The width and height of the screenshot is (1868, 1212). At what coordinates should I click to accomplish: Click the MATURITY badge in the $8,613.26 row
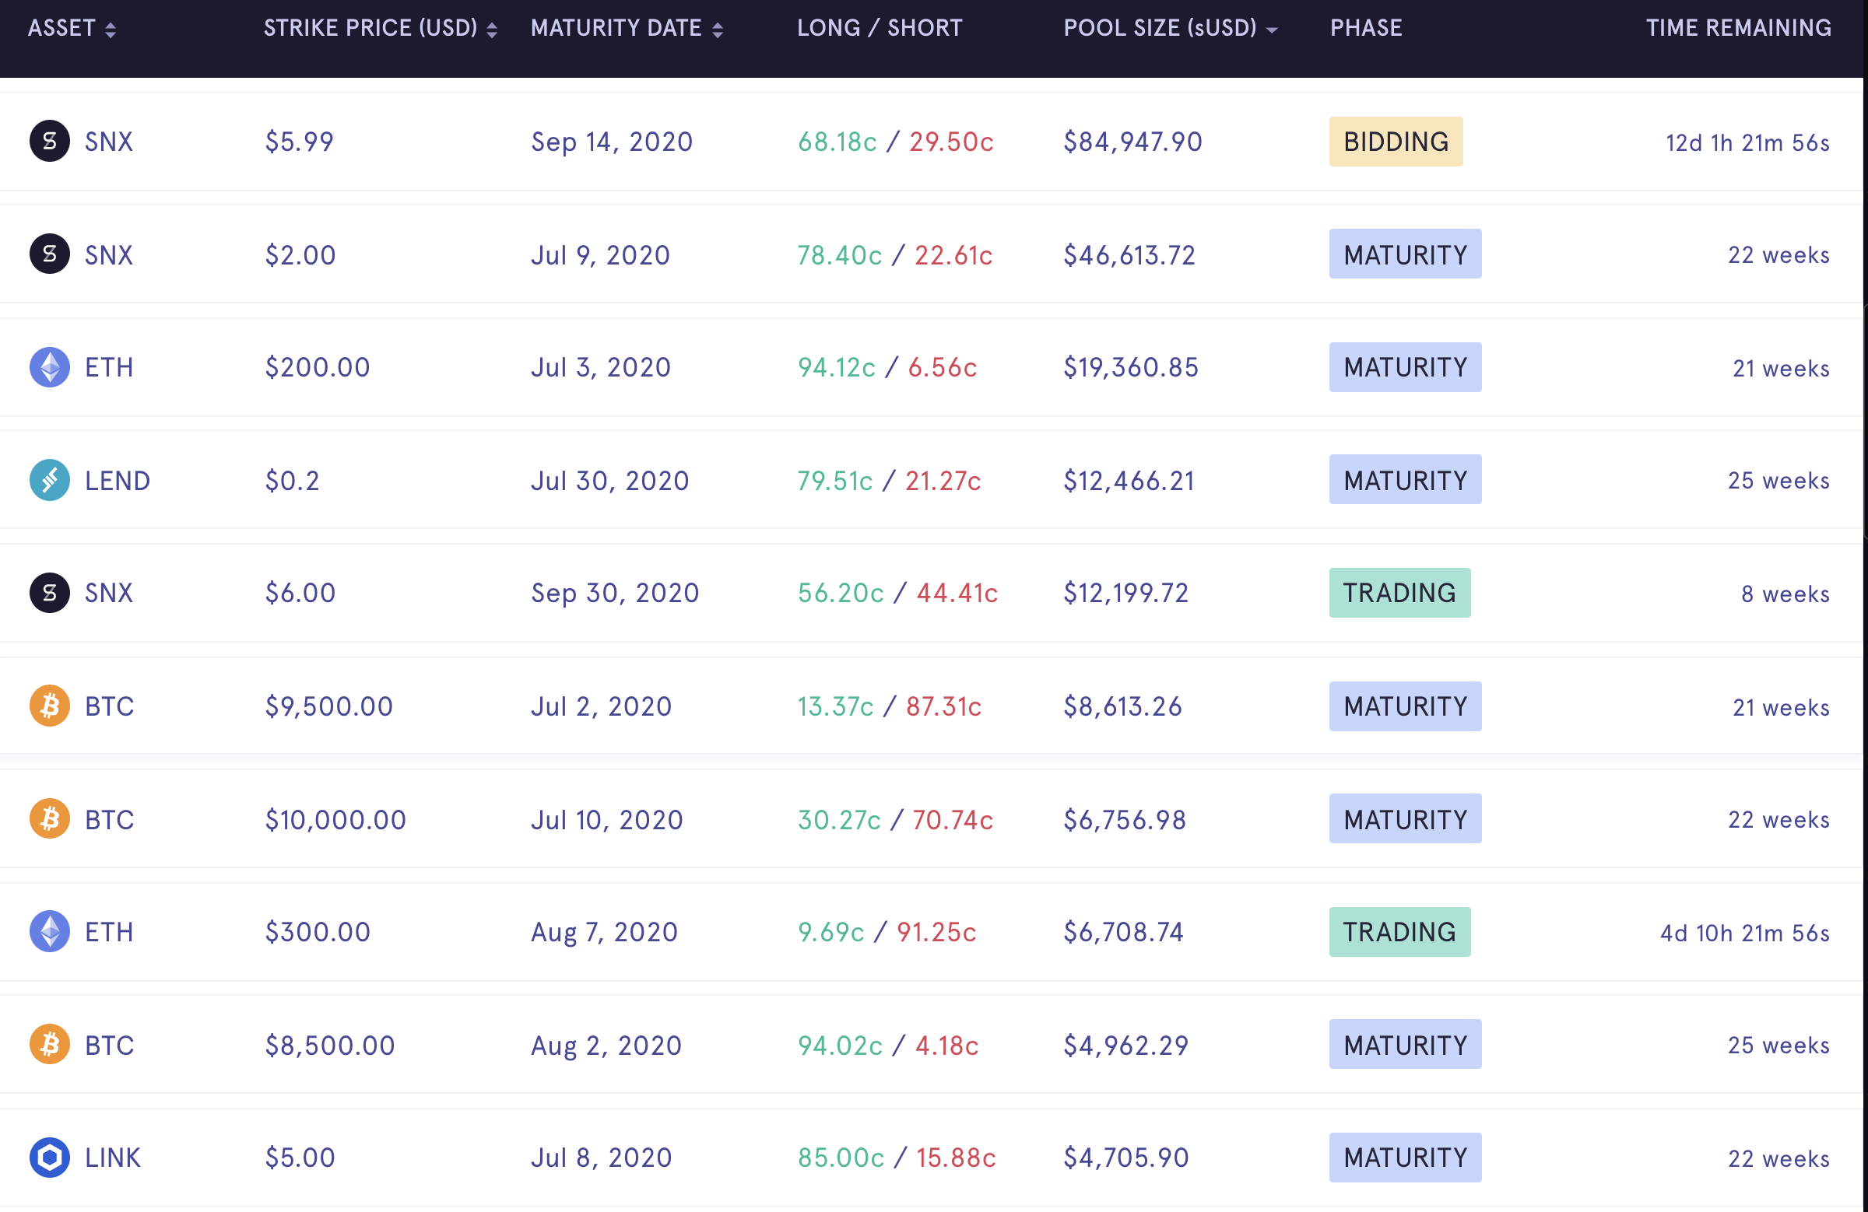coord(1405,706)
